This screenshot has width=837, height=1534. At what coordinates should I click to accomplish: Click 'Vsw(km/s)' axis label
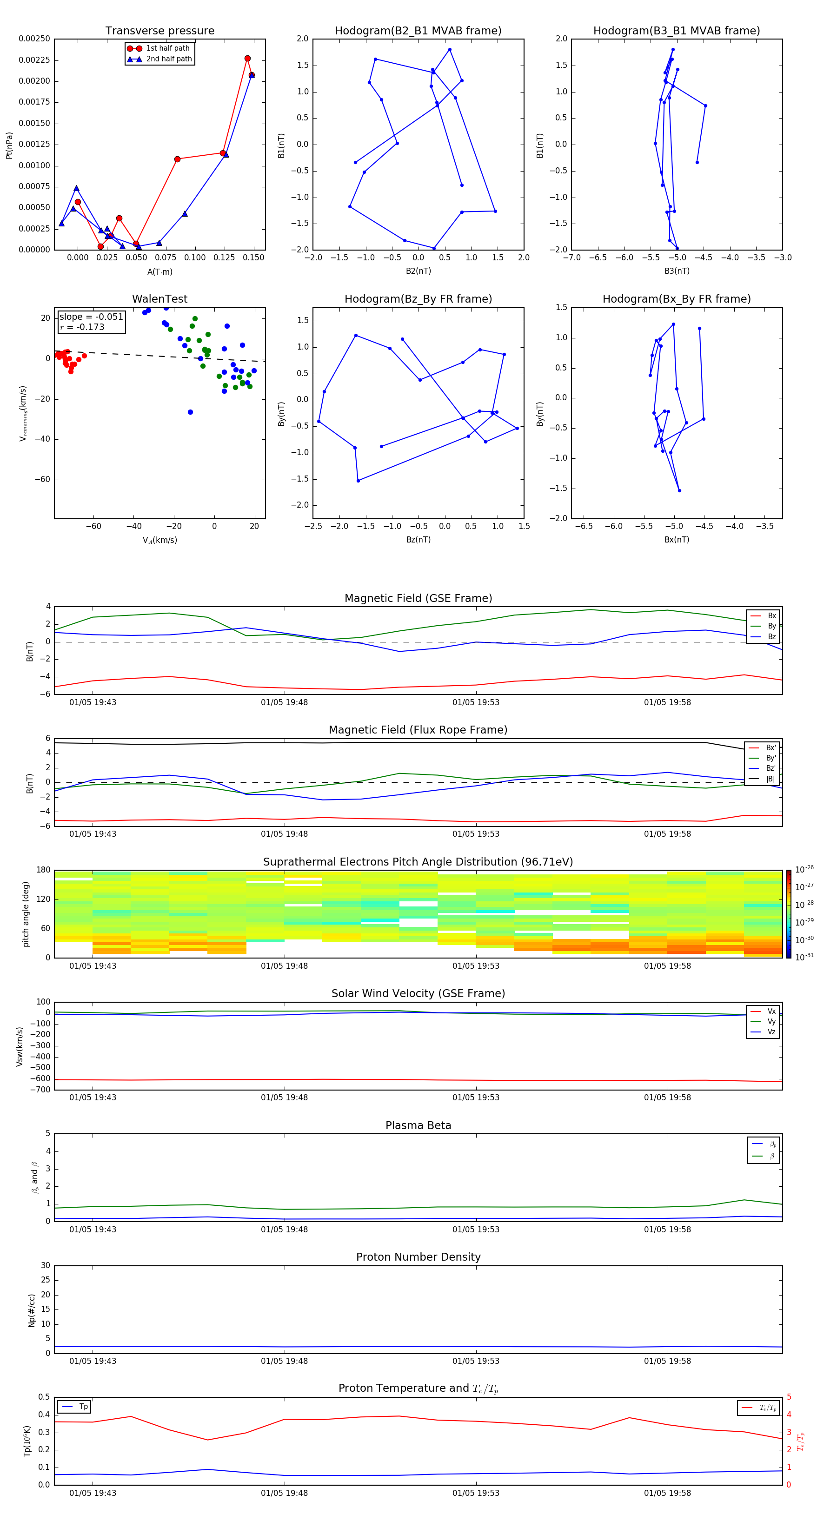click(x=19, y=1046)
